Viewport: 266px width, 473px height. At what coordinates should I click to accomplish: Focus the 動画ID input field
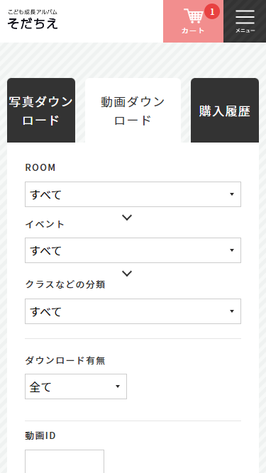click(x=65, y=461)
